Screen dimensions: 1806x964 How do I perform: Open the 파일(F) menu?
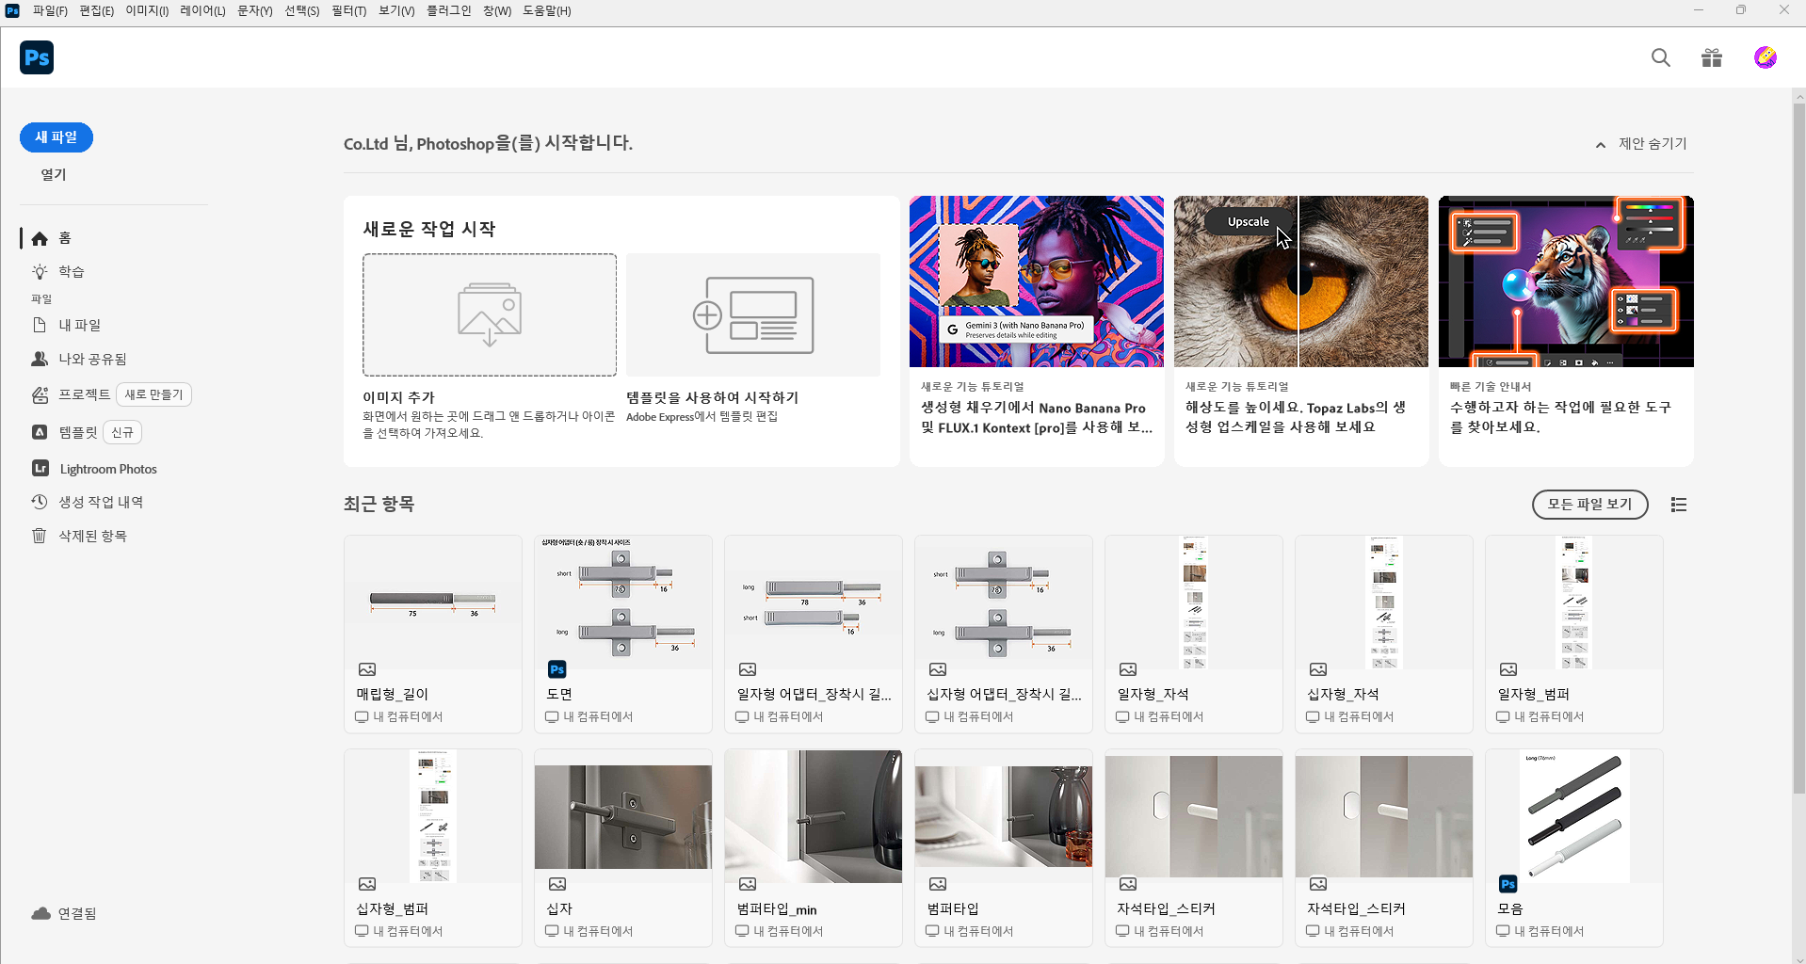pos(50,10)
